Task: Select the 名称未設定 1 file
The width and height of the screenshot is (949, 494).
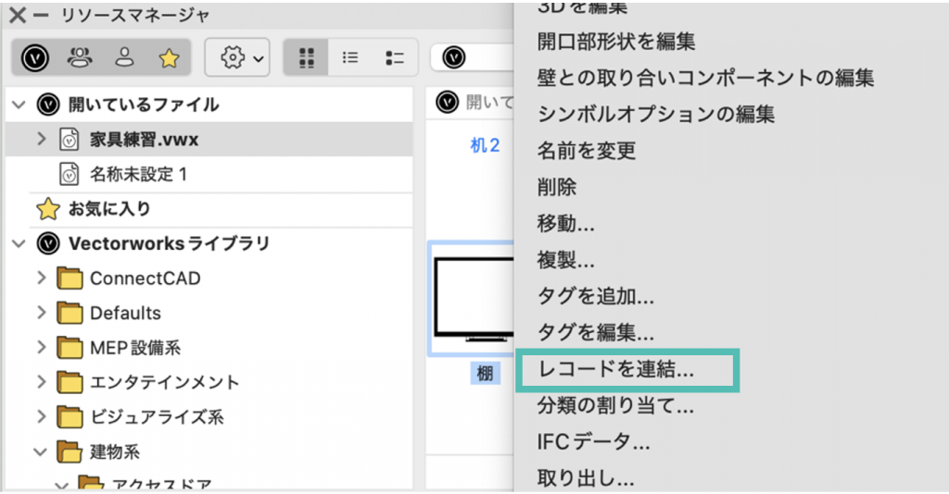Action: click(137, 174)
